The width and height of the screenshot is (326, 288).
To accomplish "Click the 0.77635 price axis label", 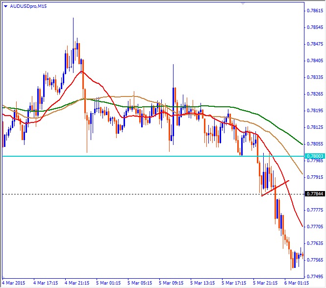I will pyautogui.click(x=315, y=243).
